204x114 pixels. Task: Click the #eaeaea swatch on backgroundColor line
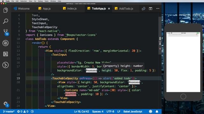click(91, 70)
